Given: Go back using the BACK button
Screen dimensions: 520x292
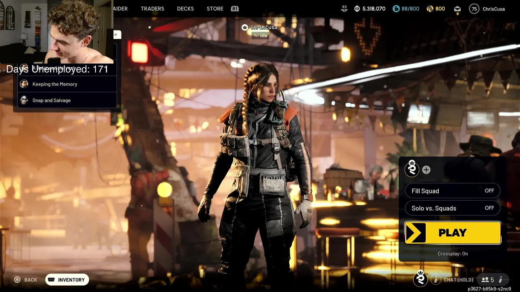Looking at the screenshot, I should [x=30, y=280].
